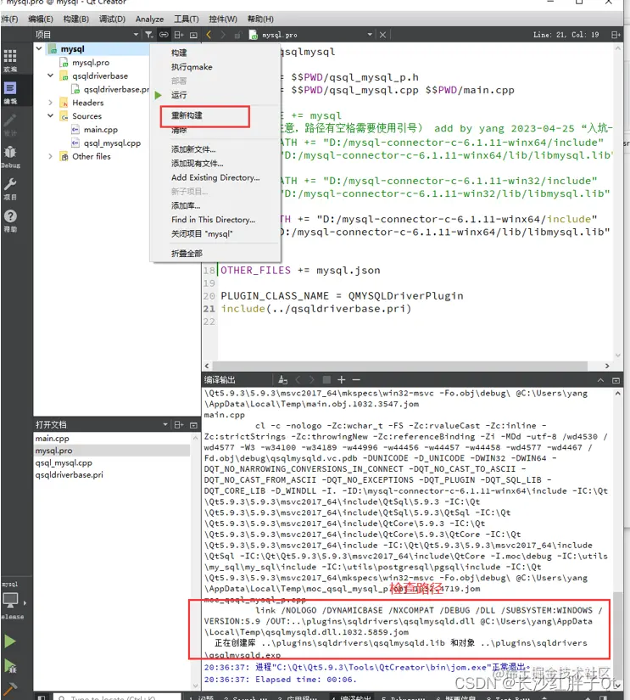Click the stop square in compile output toolbar
Image resolution: width=630 pixels, height=700 pixels.
pyautogui.click(x=326, y=380)
